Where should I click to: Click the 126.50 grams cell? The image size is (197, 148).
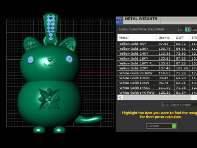(165, 92)
